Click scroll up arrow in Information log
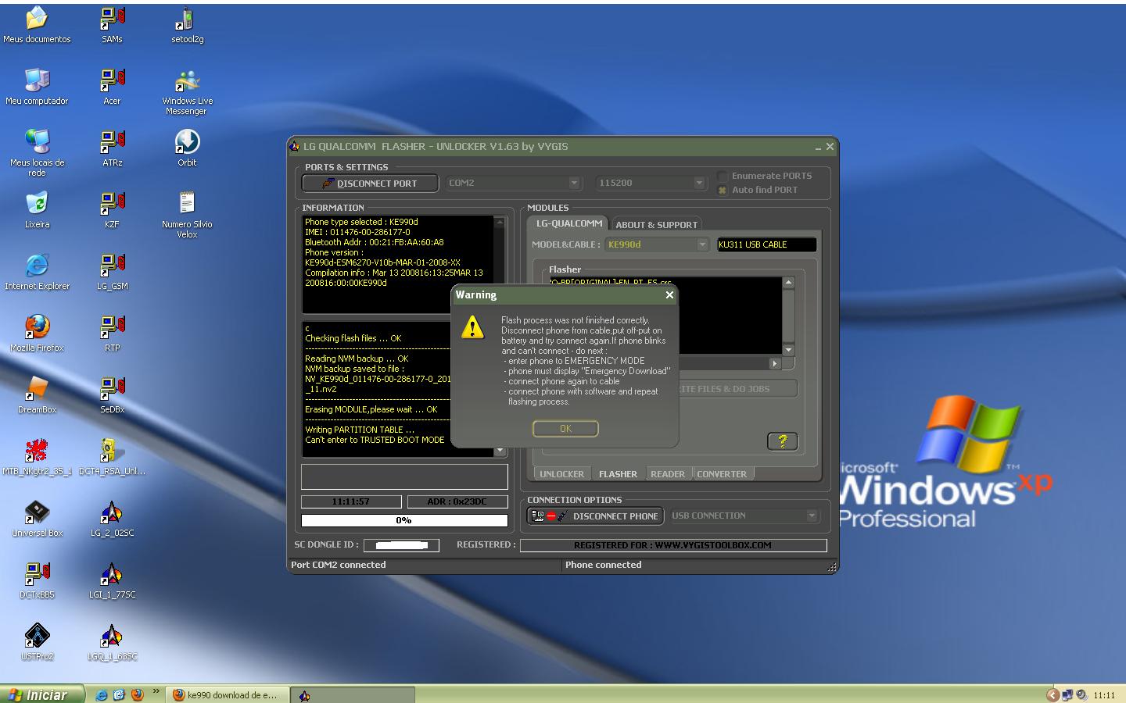The image size is (1126, 703). (500, 223)
